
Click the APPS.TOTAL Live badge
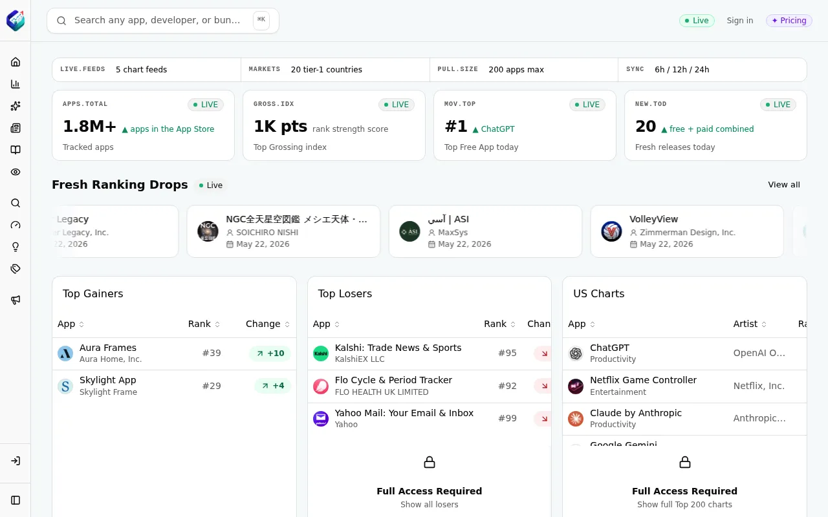coord(206,105)
